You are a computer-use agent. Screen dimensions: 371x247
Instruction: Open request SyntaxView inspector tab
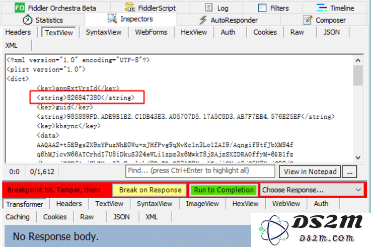pyautogui.click(x=104, y=32)
